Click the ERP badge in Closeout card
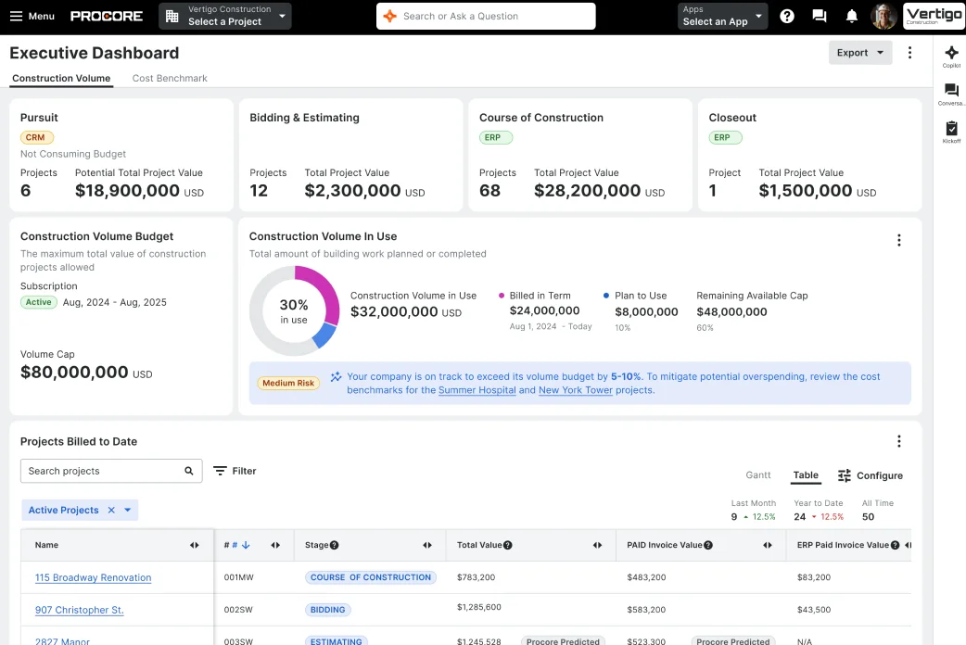This screenshot has width=966, height=645. (725, 137)
